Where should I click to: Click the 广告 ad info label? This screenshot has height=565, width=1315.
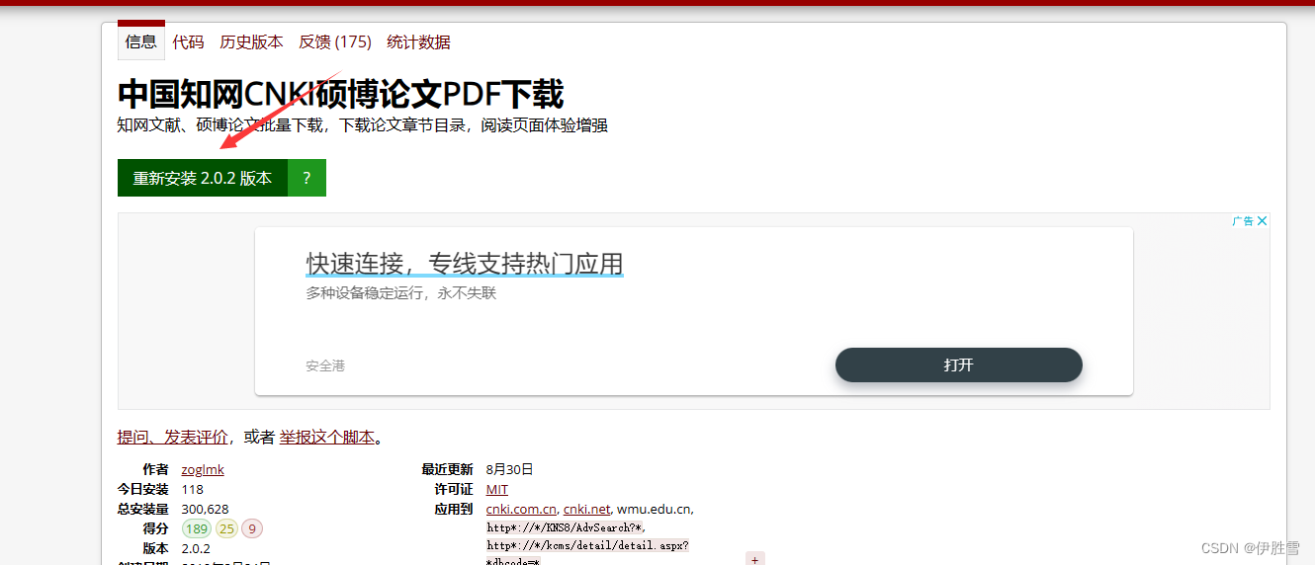pos(1243,221)
